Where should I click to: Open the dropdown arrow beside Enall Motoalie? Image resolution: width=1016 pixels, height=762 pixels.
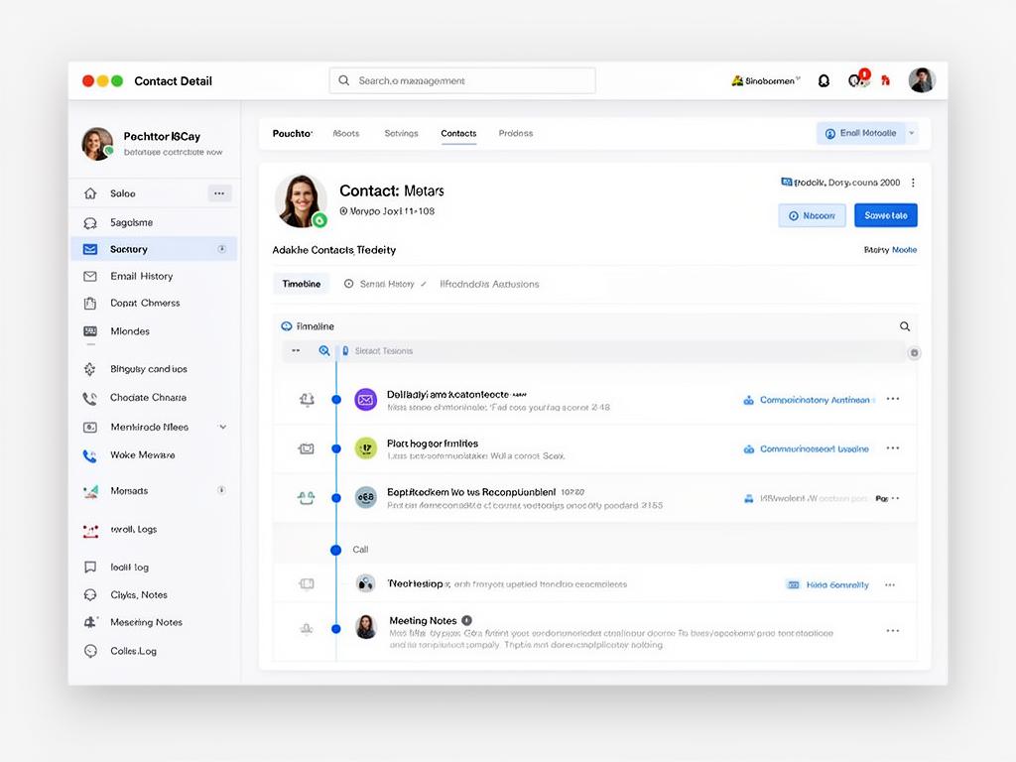pos(912,133)
